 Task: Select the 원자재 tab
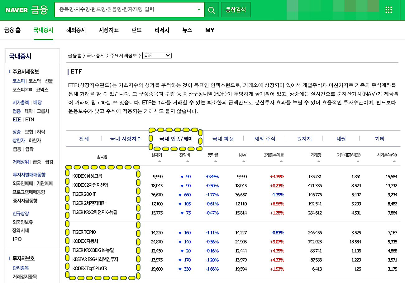304,139
